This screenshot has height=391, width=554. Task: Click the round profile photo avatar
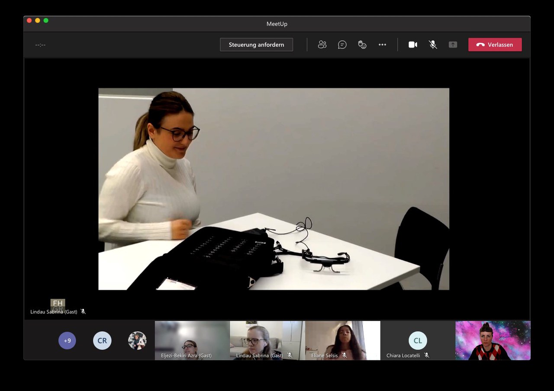[137, 340]
